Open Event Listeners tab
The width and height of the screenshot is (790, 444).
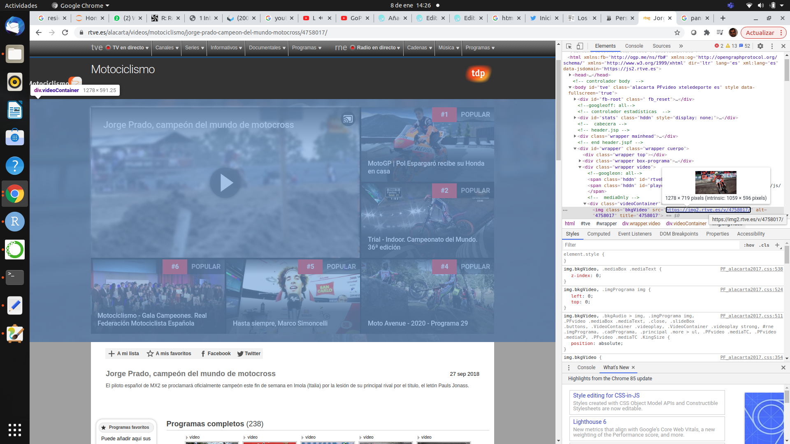pyautogui.click(x=635, y=234)
